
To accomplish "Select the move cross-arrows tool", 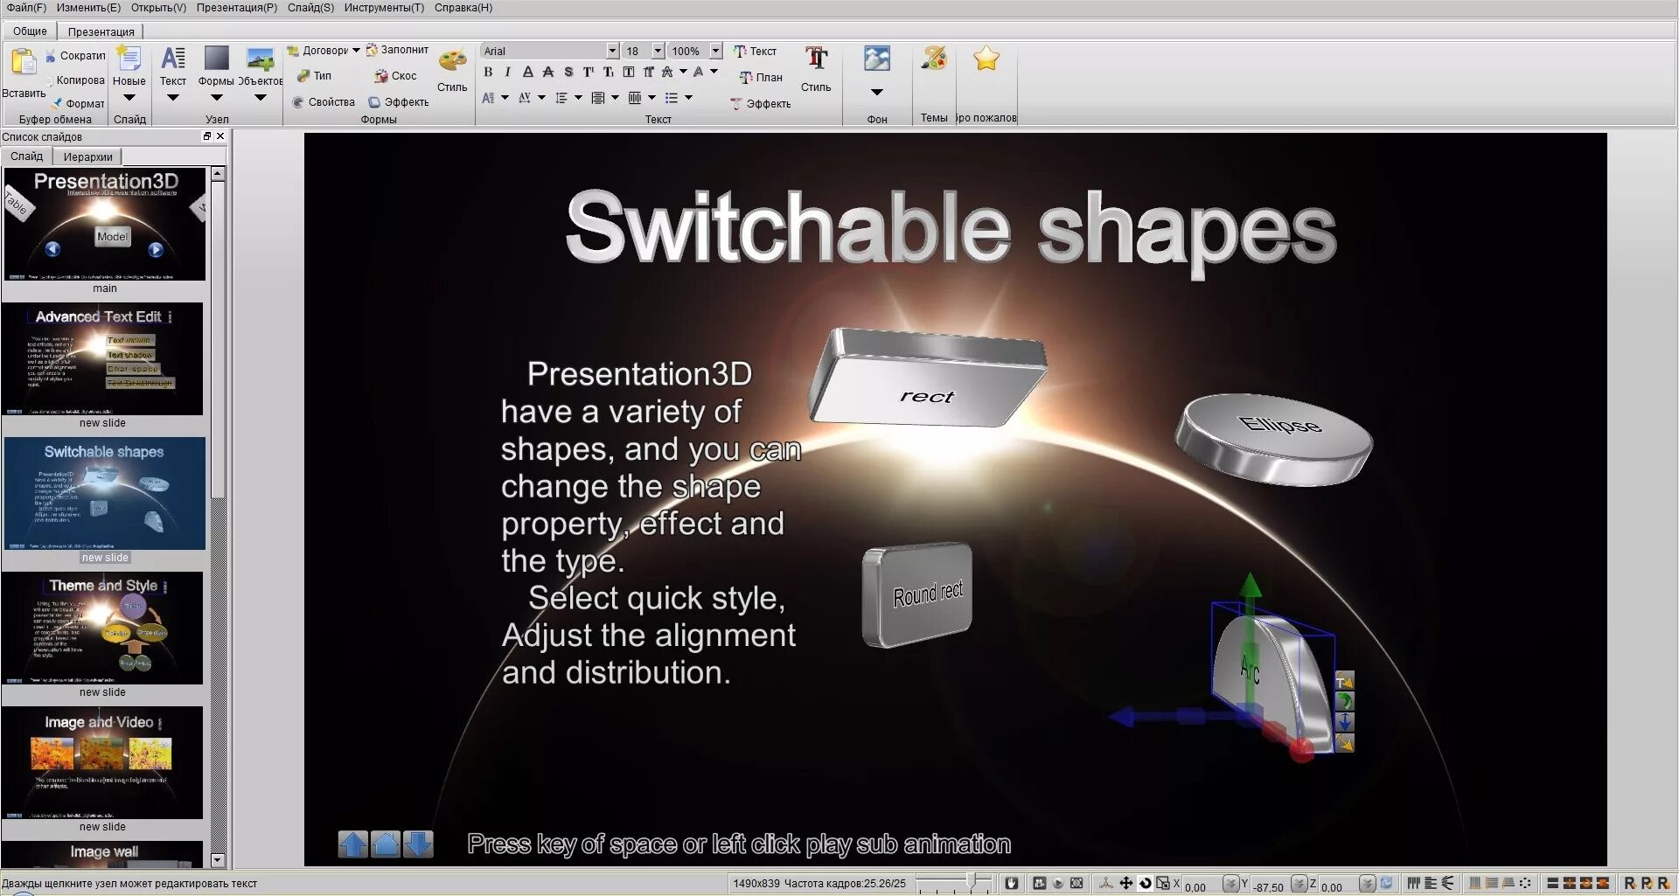I will click(1125, 884).
